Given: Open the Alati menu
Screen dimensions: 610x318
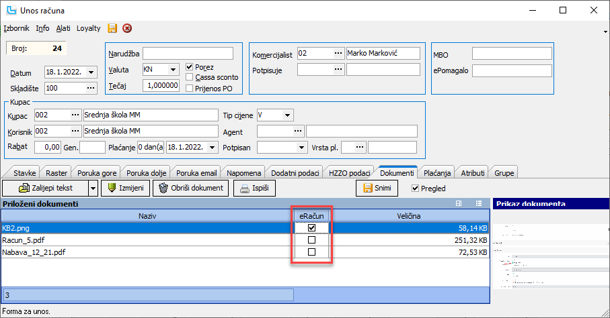Looking at the screenshot, I should pos(63,28).
